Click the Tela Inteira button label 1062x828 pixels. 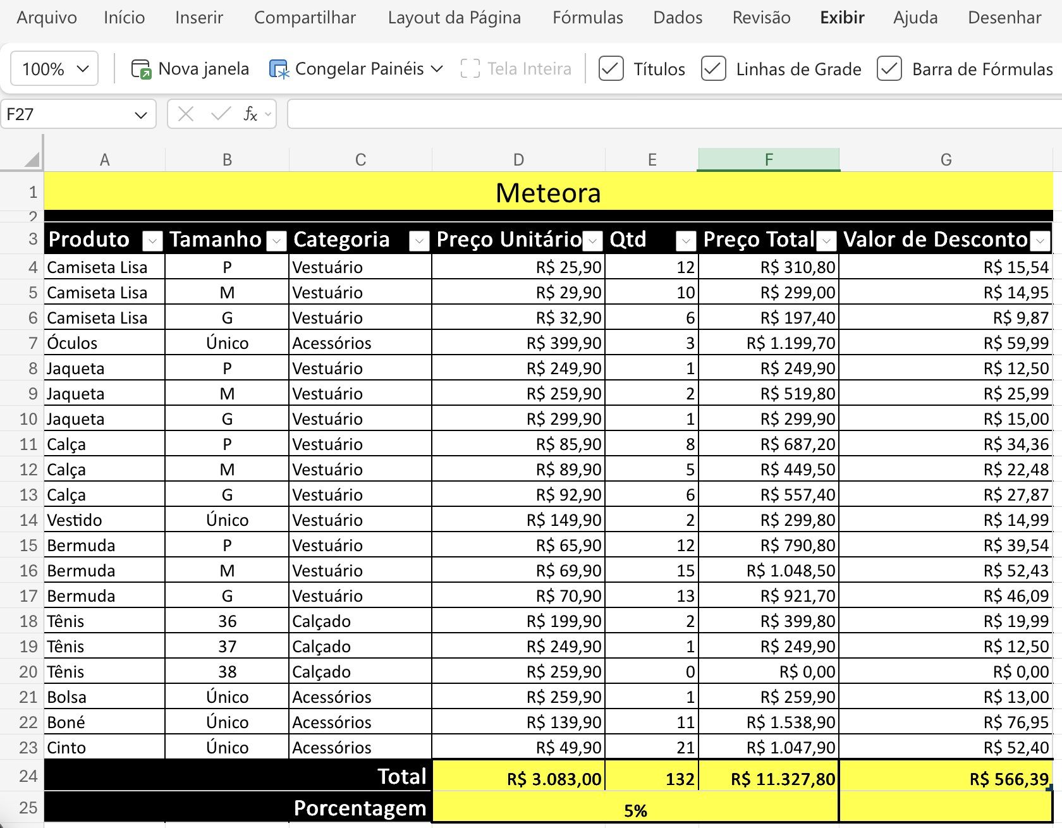point(530,69)
